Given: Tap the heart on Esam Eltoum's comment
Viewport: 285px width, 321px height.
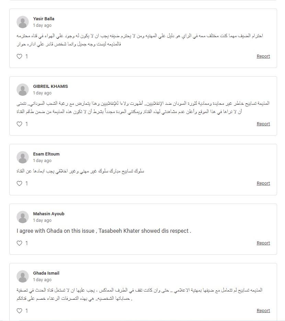Looking at the screenshot, I should tap(19, 183).
